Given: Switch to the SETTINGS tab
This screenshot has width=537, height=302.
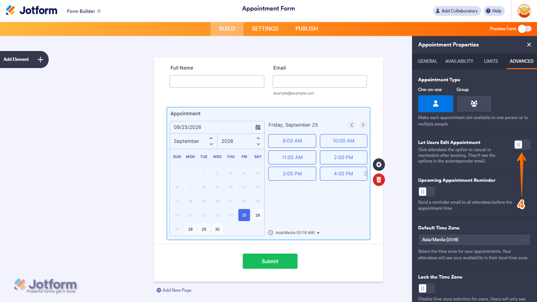Looking at the screenshot, I should coord(265,29).
